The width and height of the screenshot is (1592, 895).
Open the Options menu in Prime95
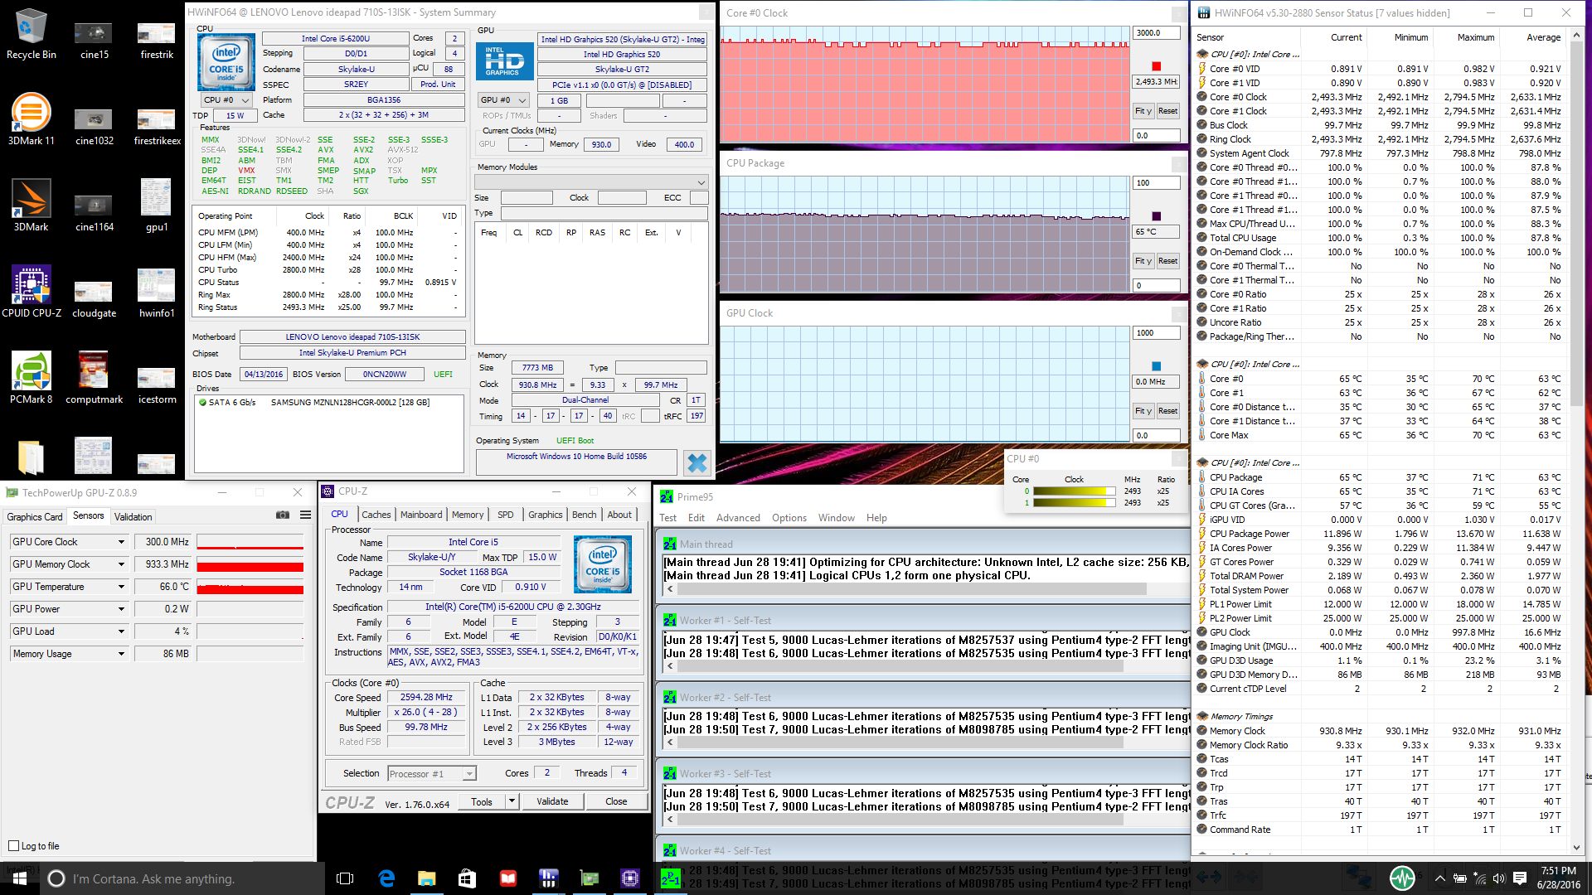(789, 518)
